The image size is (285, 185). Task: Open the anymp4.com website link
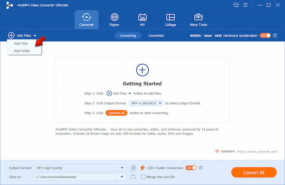(257, 151)
